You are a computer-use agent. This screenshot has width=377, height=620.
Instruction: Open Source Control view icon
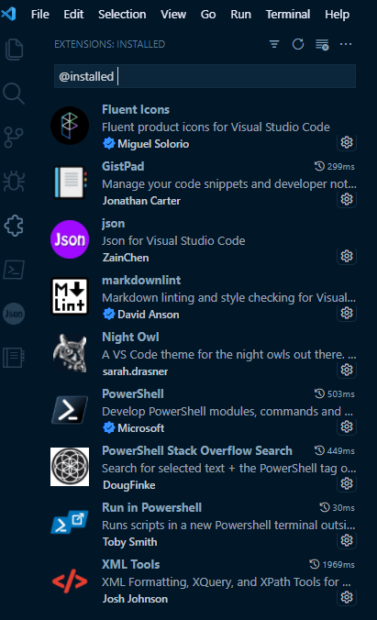click(x=14, y=138)
